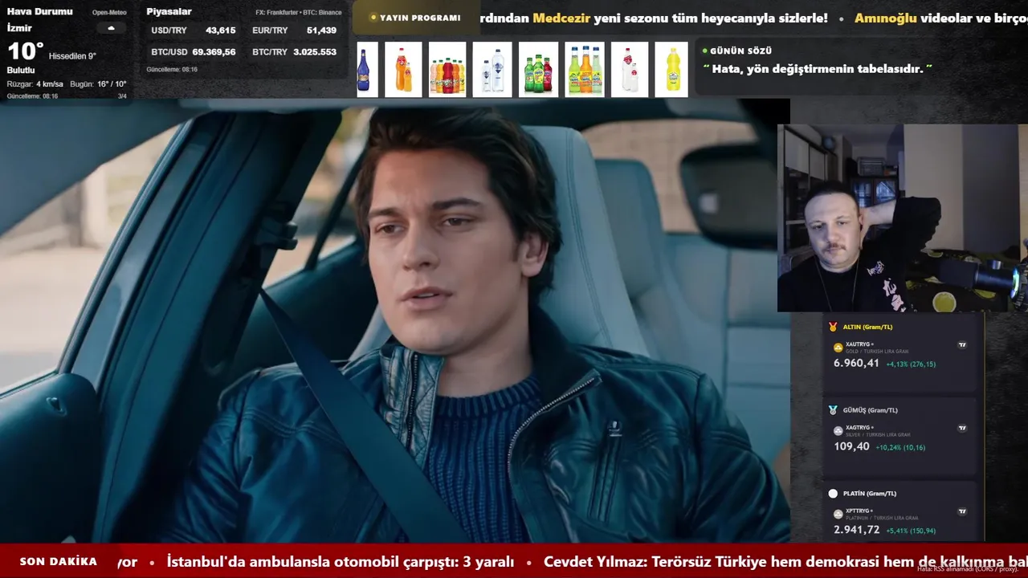Click the EUR/TRY rate 51,439
Screen dimensions: 1028x578
[x=321, y=31]
